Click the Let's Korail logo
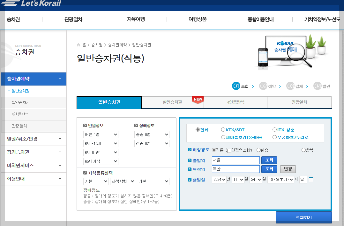 (31, 3)
